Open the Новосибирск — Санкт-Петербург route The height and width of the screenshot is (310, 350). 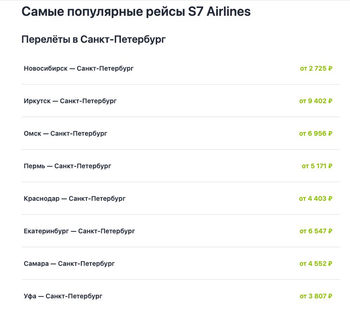[x=79, y=68]
